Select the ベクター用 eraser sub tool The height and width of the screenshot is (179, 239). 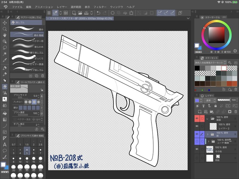click(27, 40)
